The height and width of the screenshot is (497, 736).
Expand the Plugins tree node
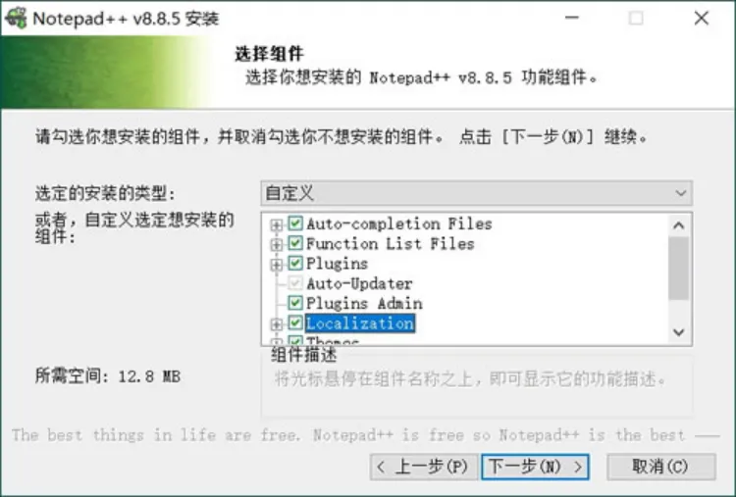(276, 265)
